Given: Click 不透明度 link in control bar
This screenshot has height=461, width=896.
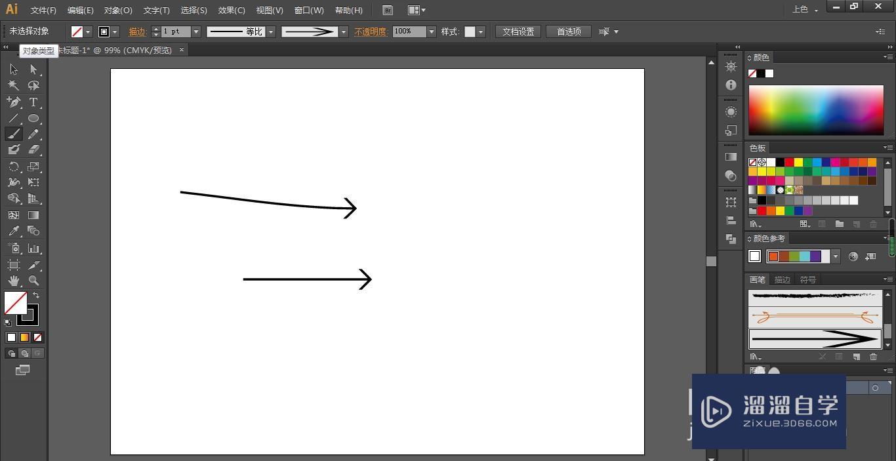Looking at the screenshot, I should 371,31.
